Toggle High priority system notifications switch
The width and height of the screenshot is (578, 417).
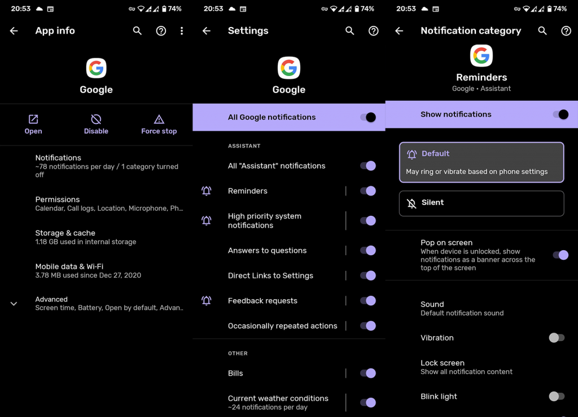tap(368, 220)
